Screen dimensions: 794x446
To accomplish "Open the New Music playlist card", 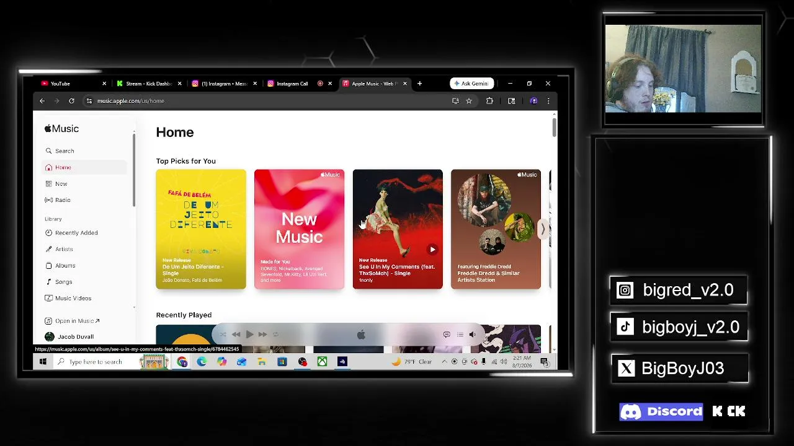I will tap(299, 229).
